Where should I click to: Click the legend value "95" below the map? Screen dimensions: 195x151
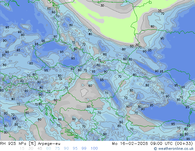pyautogui.click(x=75, y=149)
